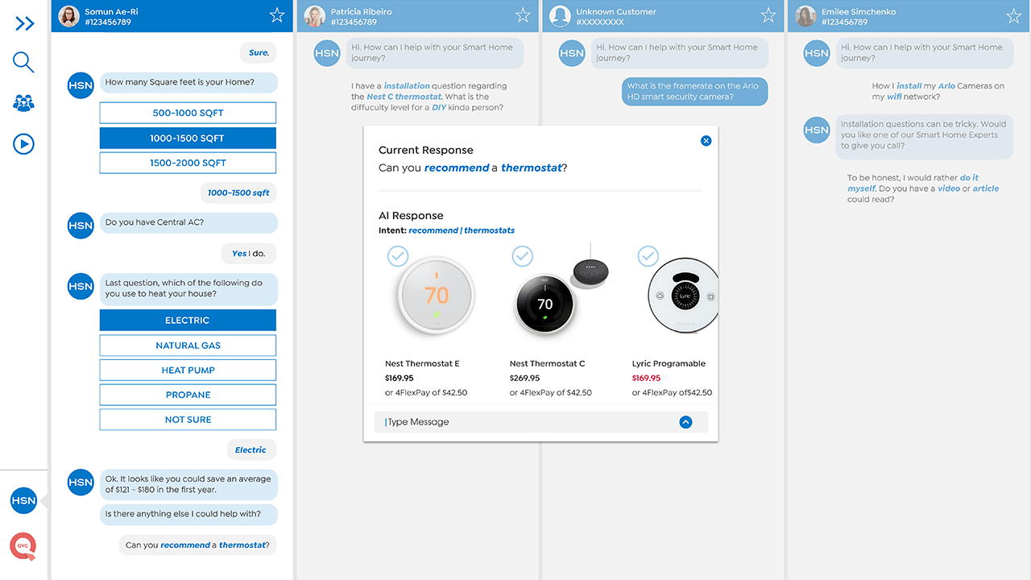Click the Arlo framerate question bubble
This screenshot has height=580, width=1031.
pyautogui.click(x=694, y=91)
